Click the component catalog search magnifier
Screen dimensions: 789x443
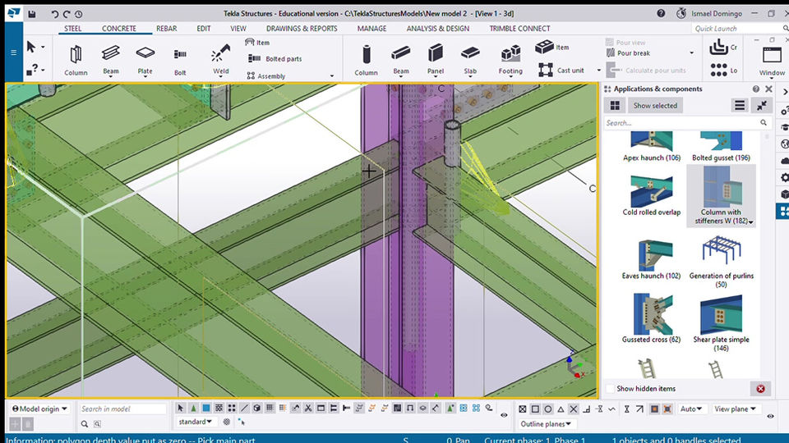(764, 122)
